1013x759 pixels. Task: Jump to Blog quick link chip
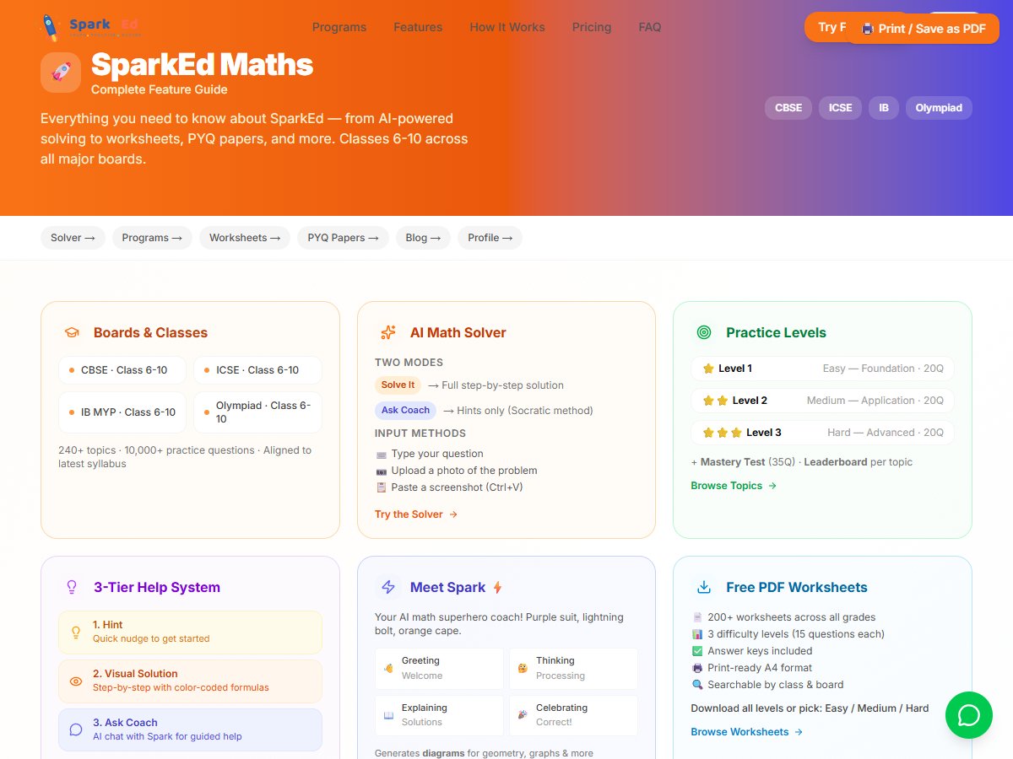coord(423,238)
